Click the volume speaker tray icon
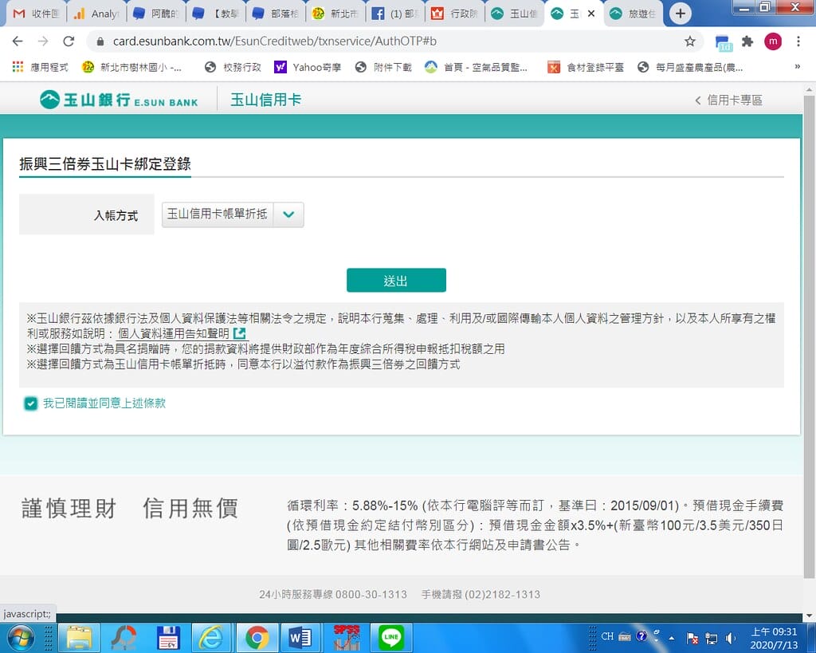Screen dimensions: 816x653 click(730, 638)
